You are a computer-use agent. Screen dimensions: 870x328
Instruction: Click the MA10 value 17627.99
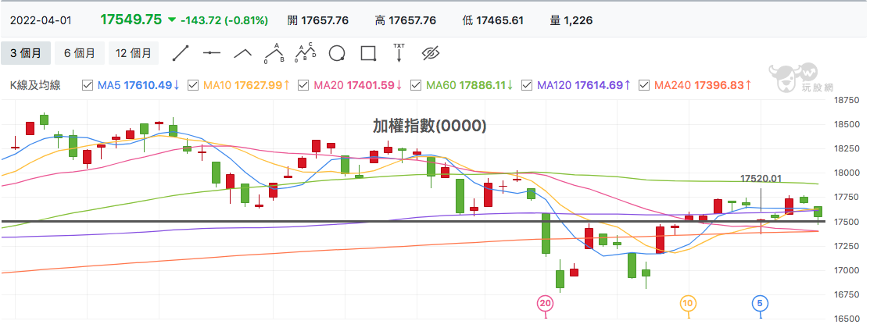pos(258,85)
